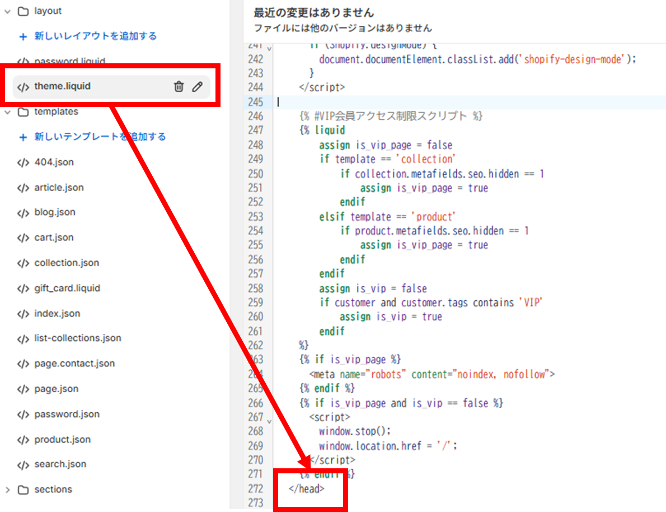This screenshot has width=666, height=512.
Task: Open the 404.json template
Action: [x=54, y=162]
